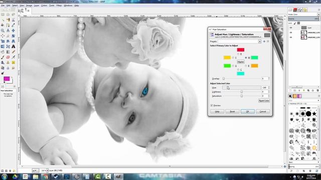Viewport: 321px width, 180px height.
Task: Open the units dropdown in status bar
Action: 35,170
